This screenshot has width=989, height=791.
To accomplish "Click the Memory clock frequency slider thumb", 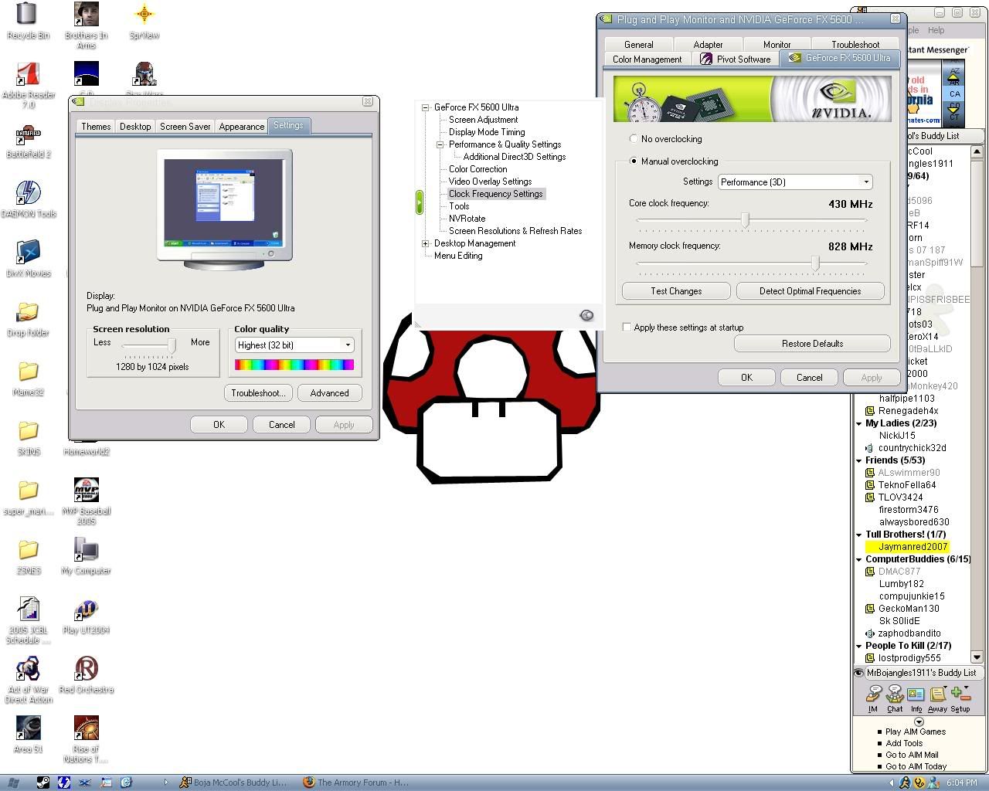I will coord(815,263).
